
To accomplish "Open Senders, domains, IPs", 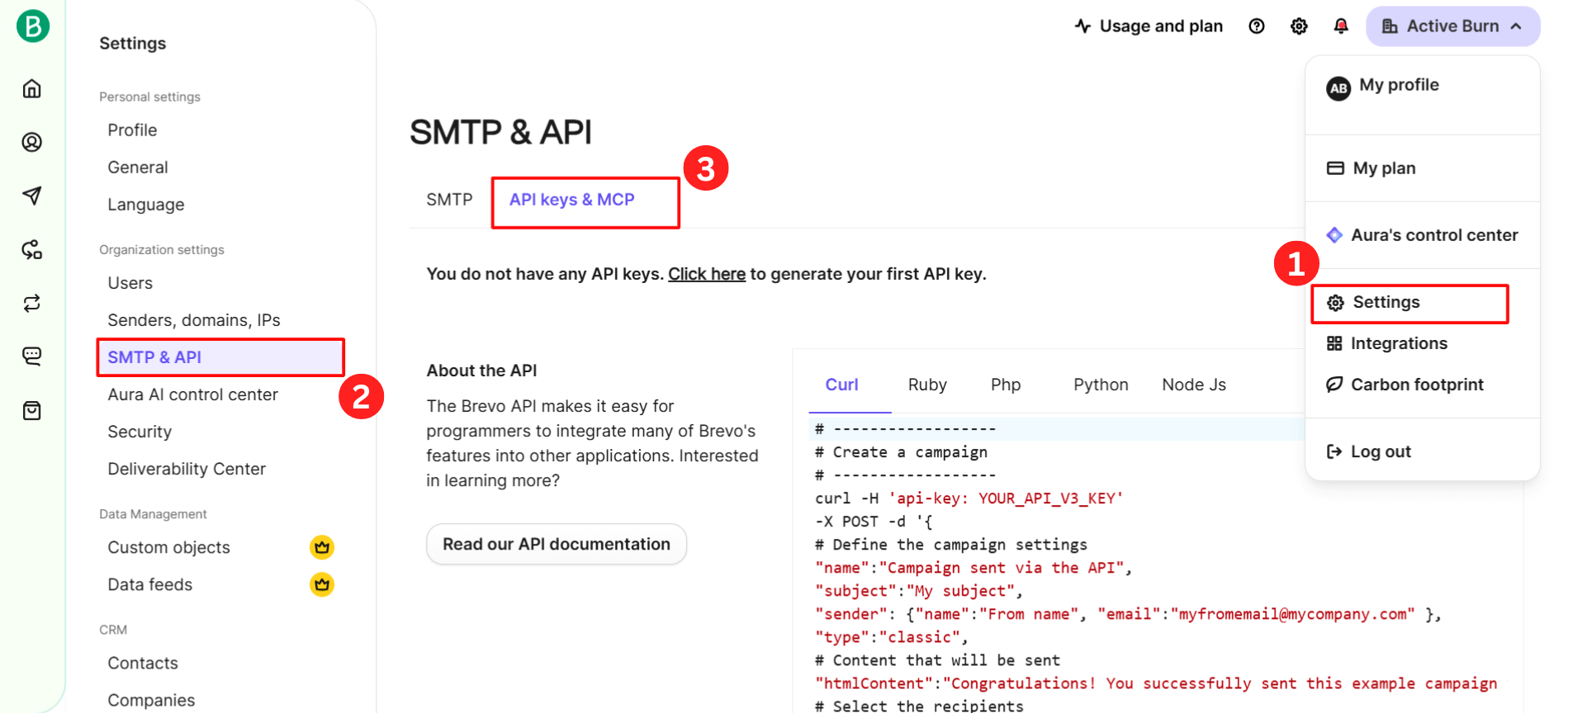I will click(x=194, y=319).
